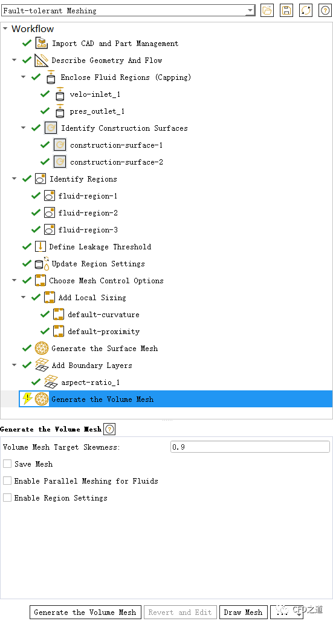This screenshot has width=333, height=624.
Task: Click the Draw Mesh button
Action: pyautogui.click(x=243, y=612)
